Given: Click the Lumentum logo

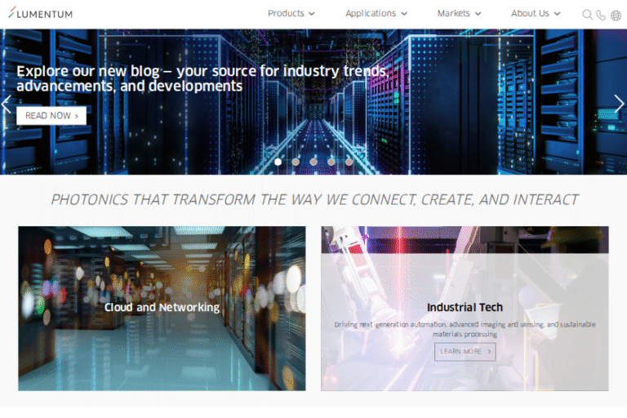Looking at the screenshot, I should pyautogui.click(x=41, y=14).
